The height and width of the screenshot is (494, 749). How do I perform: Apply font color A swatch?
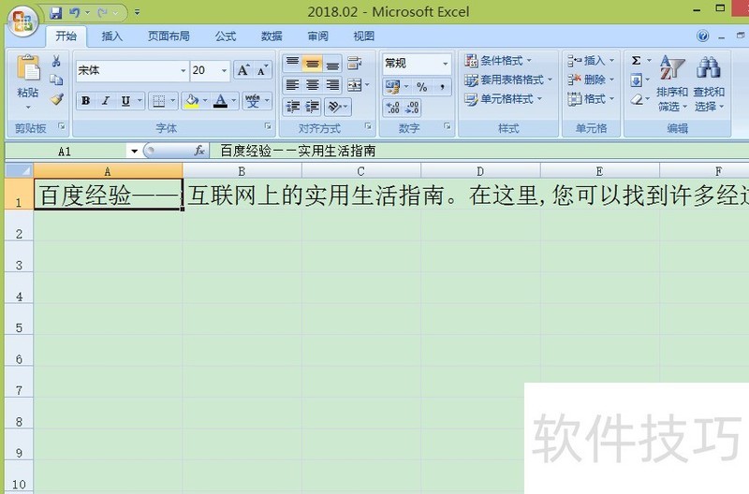(220, 101)
